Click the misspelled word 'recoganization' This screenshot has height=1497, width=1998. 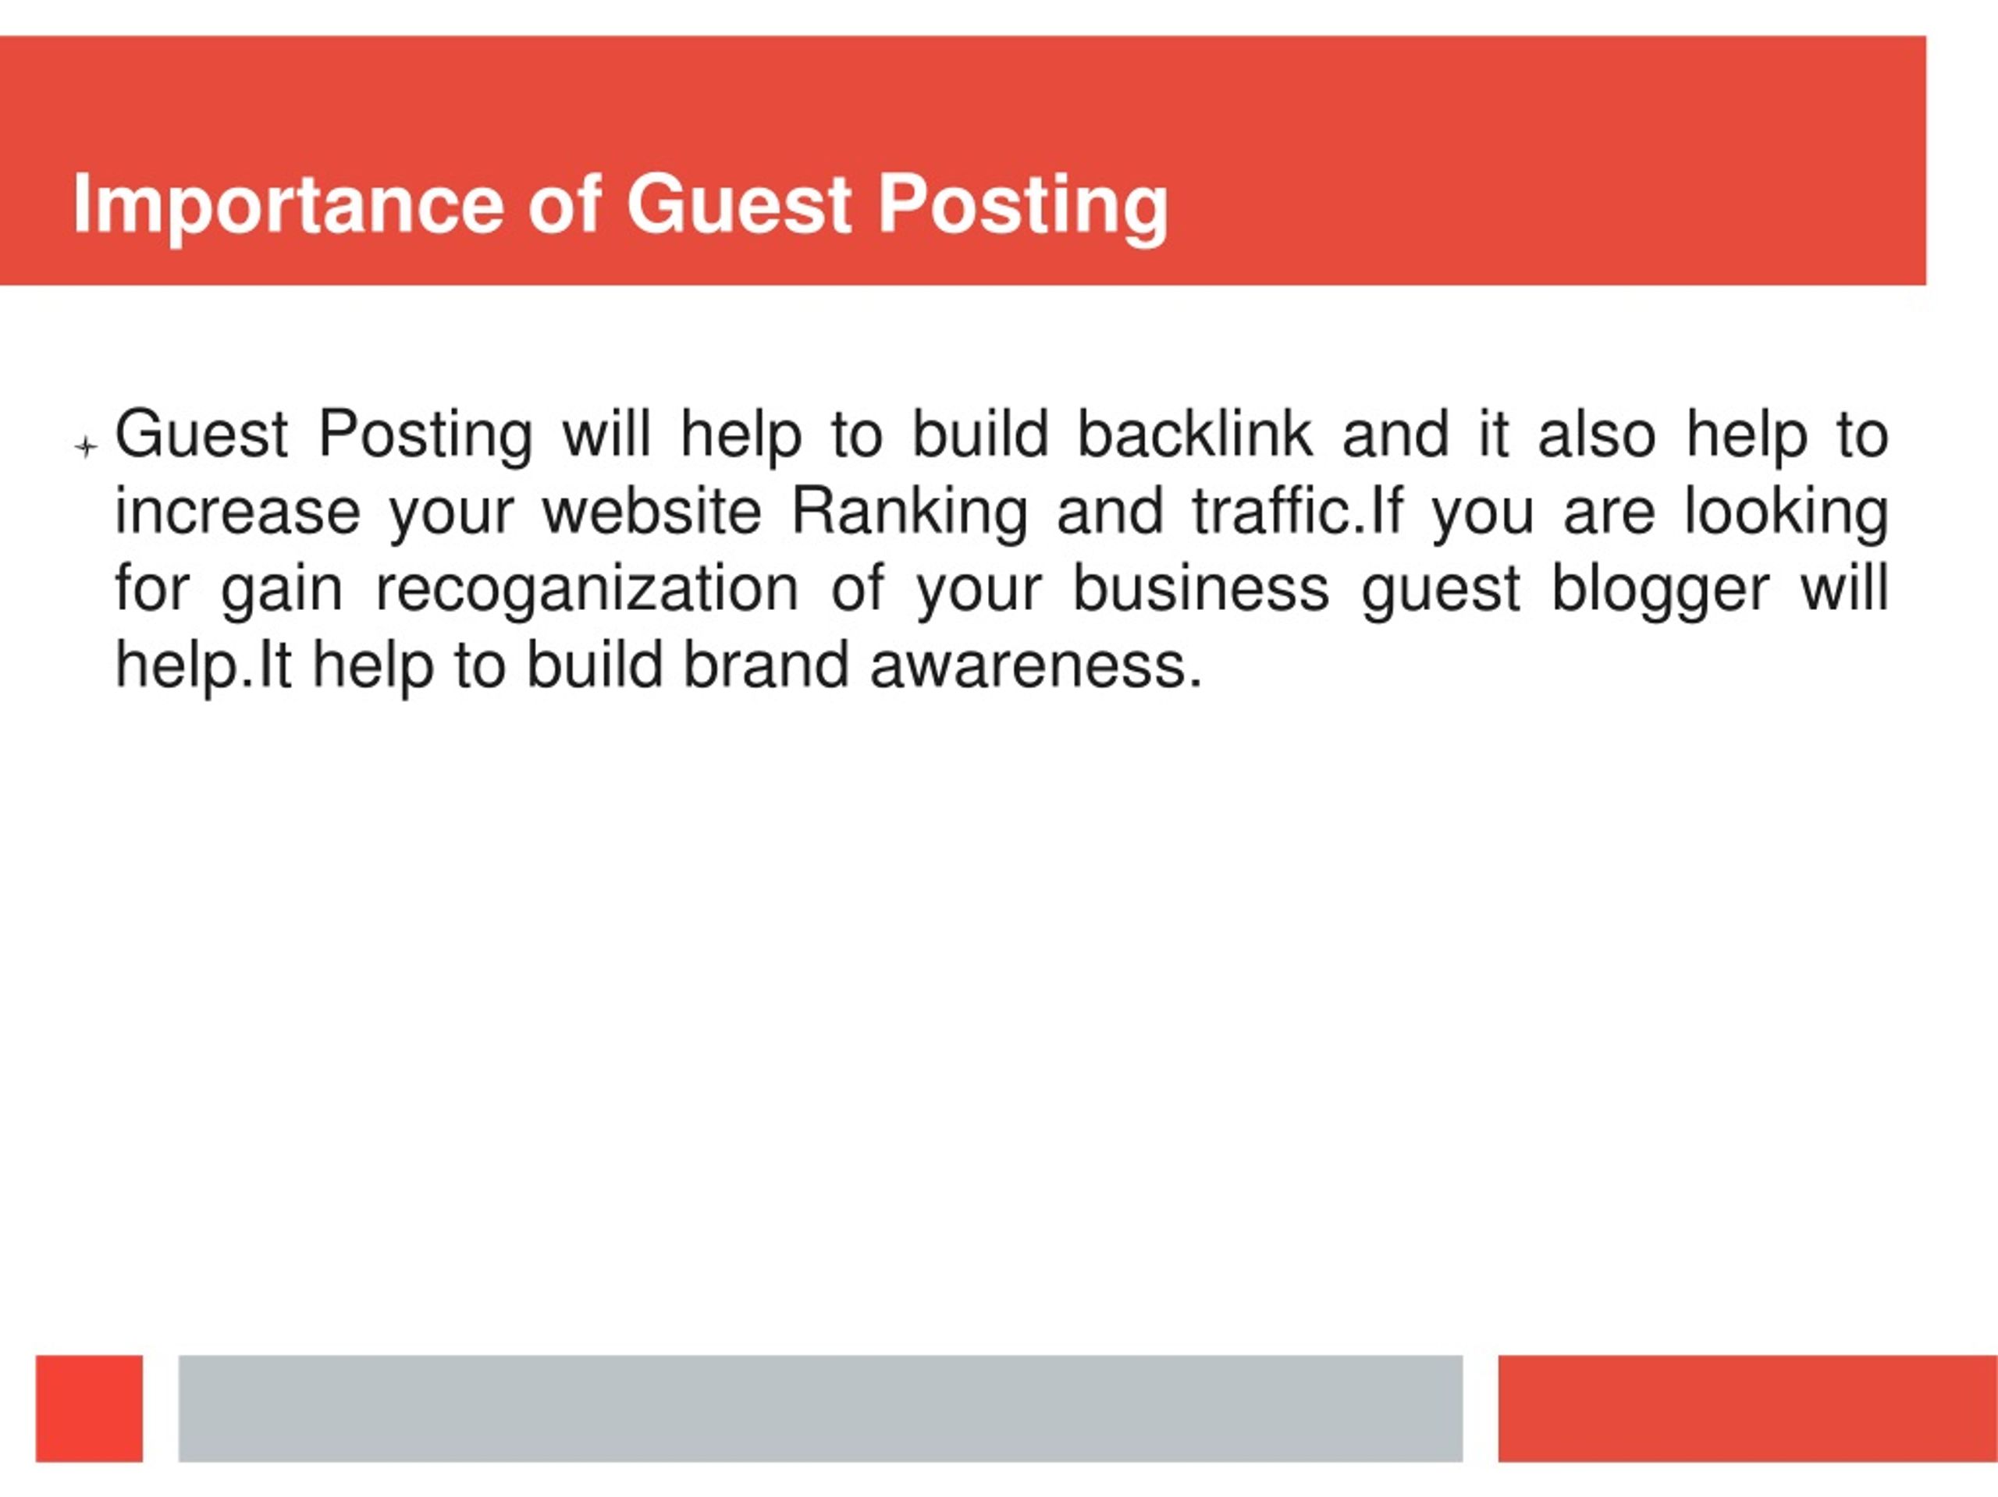pos(587,589)
